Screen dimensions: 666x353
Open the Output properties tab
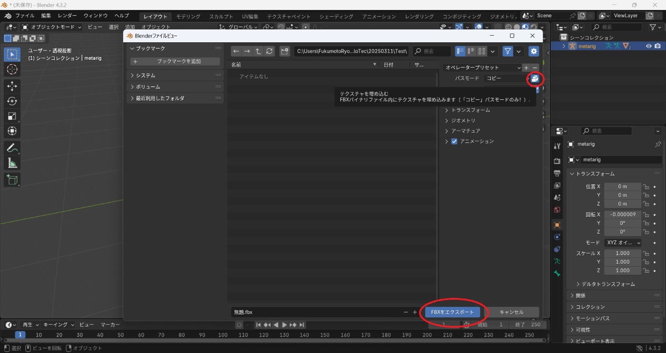[557, 173]
